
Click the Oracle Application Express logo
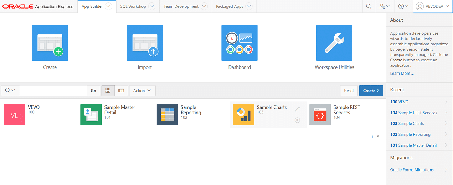[x=38, y=6]
